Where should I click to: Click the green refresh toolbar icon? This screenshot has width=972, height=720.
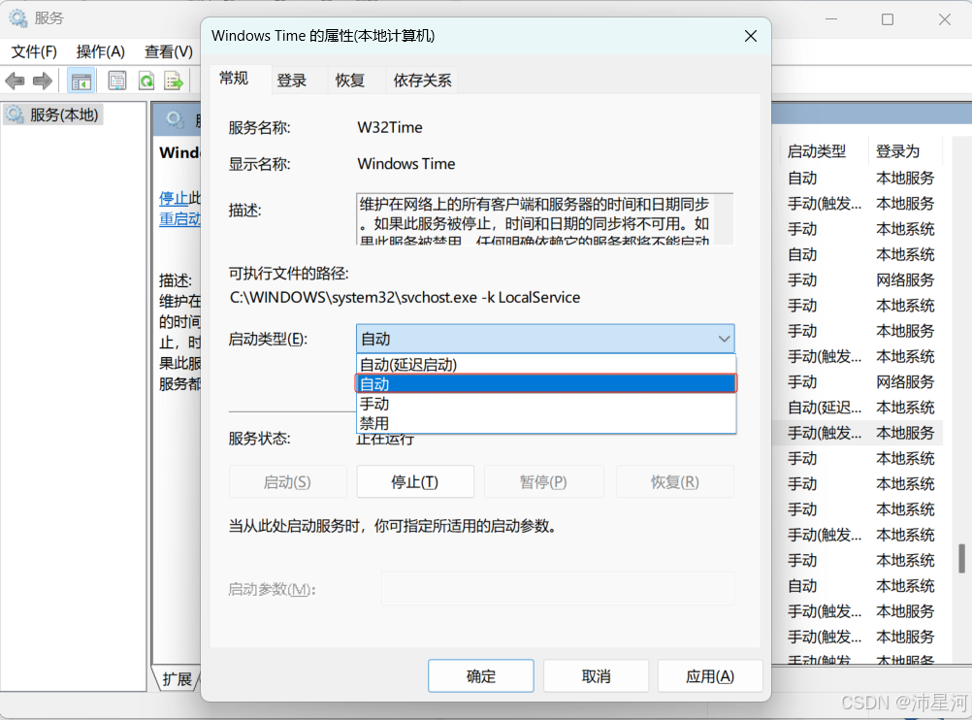click(x=146, y=81)
